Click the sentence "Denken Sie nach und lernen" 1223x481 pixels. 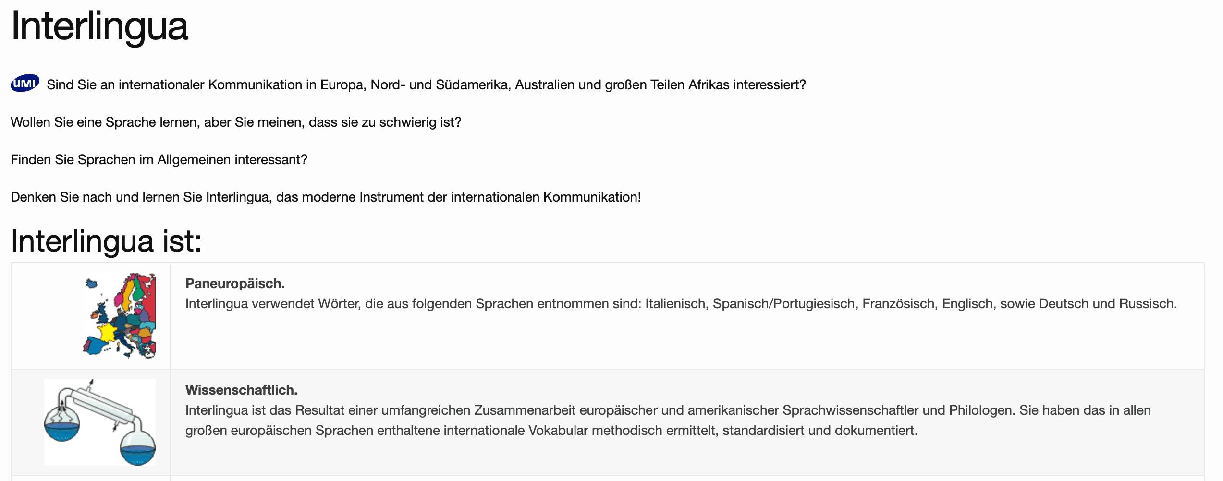(325, 197)
